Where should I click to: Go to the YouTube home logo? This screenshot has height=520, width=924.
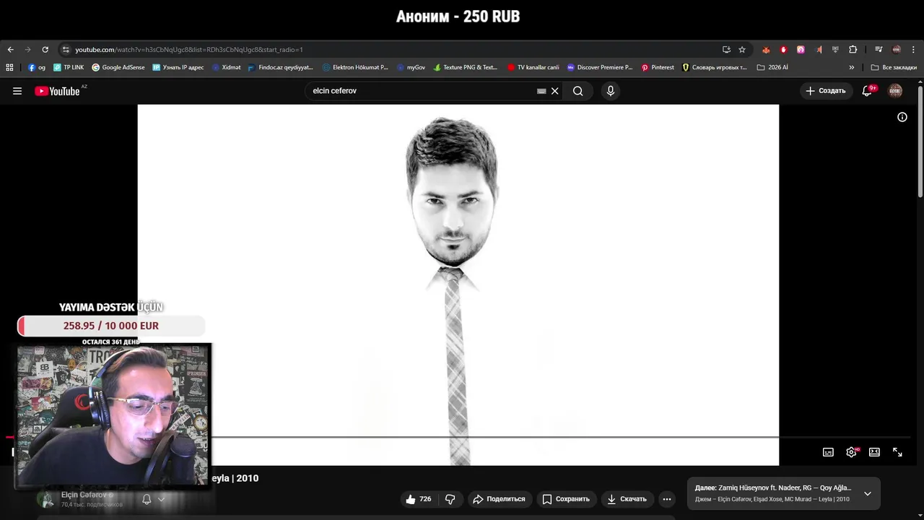tap(57, 91)
